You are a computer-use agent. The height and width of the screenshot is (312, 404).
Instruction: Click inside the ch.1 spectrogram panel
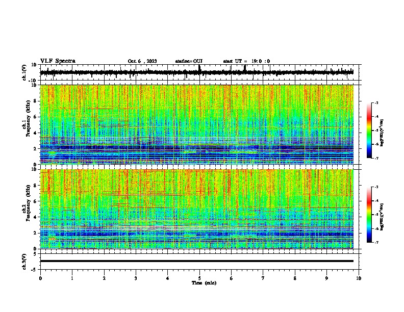click(197, 124)
